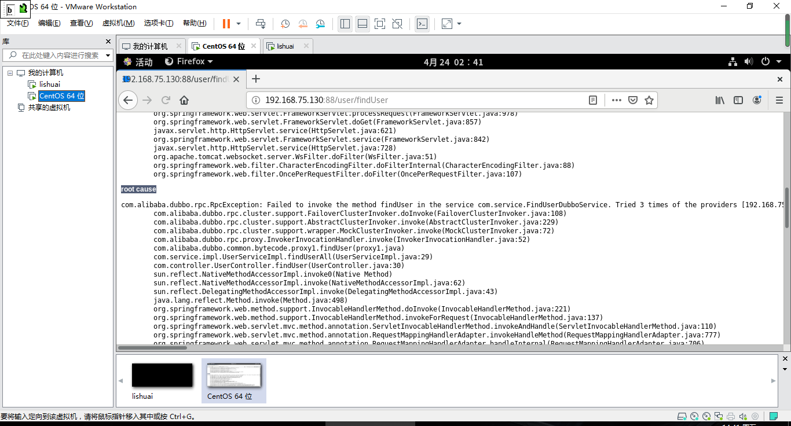Open the VMware stretch guest display option
The image size is (791, 426).
tap(447, 24)
